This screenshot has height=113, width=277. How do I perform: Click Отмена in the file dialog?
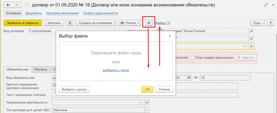164,89
